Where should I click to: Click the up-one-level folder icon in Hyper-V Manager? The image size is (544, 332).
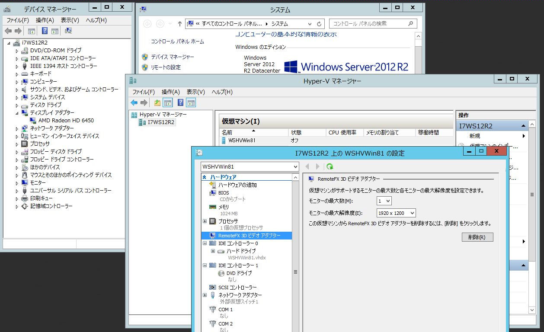coord(157,103)
